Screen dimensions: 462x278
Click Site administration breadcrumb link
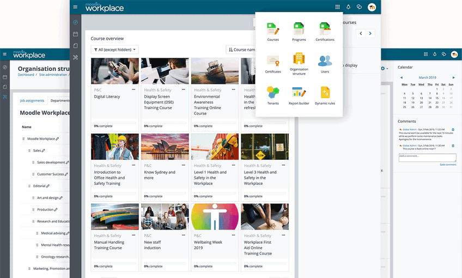(x=53, y=75)
